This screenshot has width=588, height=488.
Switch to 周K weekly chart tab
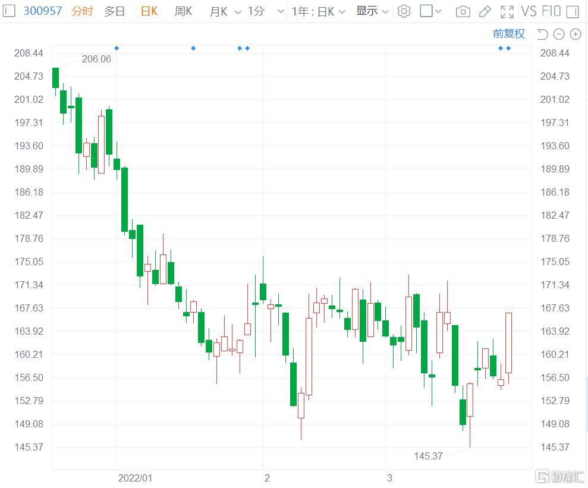click(184, 11)
